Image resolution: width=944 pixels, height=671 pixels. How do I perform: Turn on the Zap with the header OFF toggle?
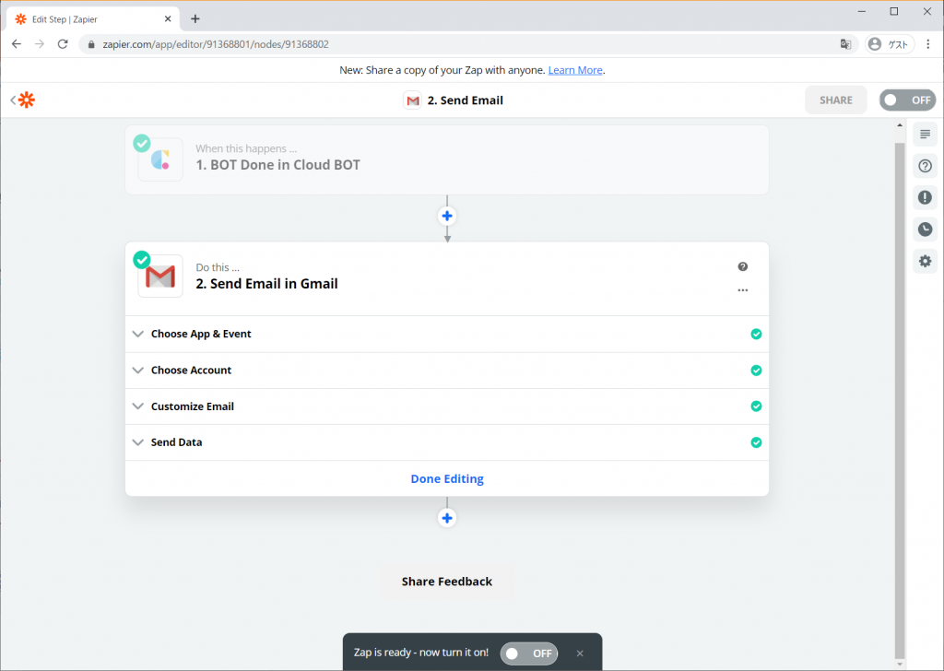pos(907,100)
